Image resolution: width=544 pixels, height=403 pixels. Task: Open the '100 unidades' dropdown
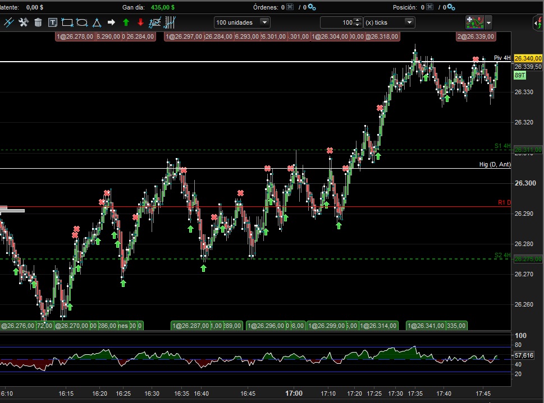coord(242,22)
